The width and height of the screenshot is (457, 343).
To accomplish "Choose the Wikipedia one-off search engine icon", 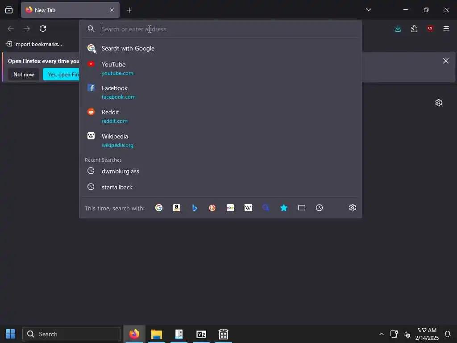I will pos(248,208).
